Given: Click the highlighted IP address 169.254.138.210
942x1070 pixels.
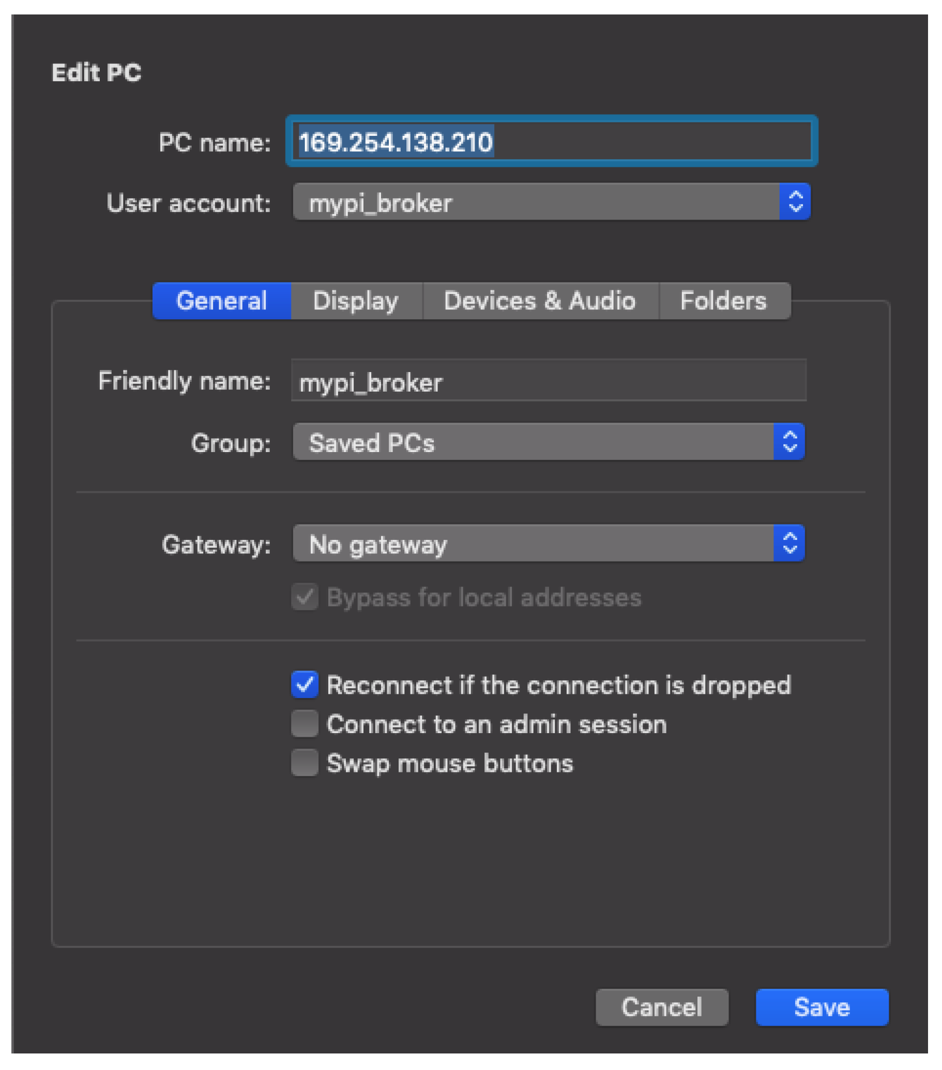Looking at the screenshot, I should tap(396, 142).
